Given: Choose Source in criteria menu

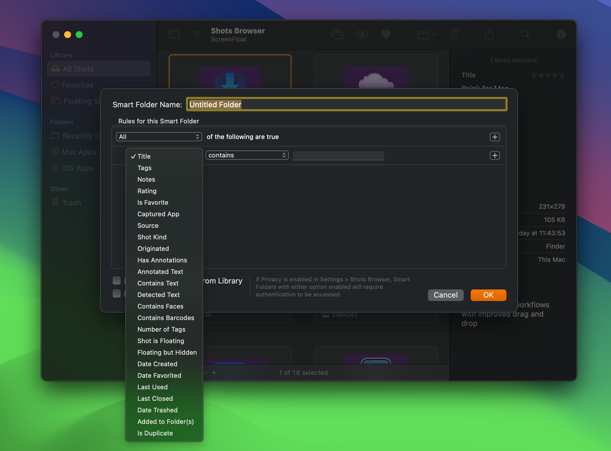Looking at the screenshot, I should (x=164, y=225).
